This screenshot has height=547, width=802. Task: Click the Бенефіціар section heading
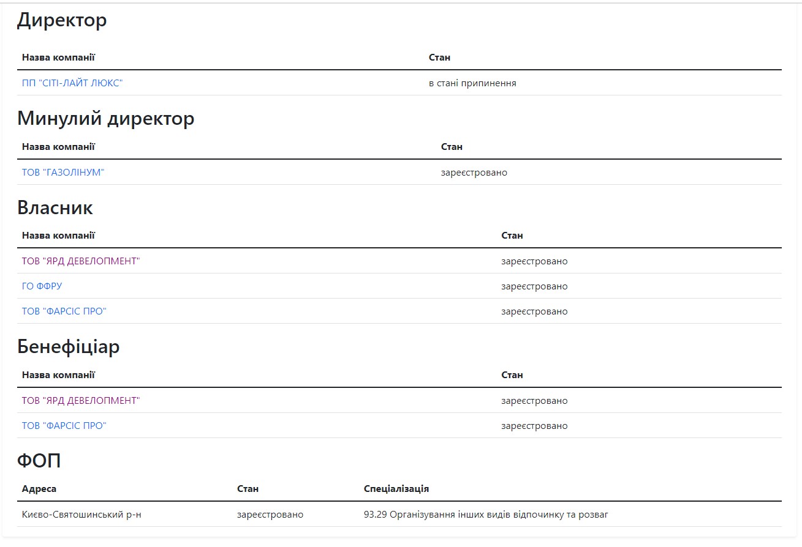pyautogui.click(x=69, y=347)
